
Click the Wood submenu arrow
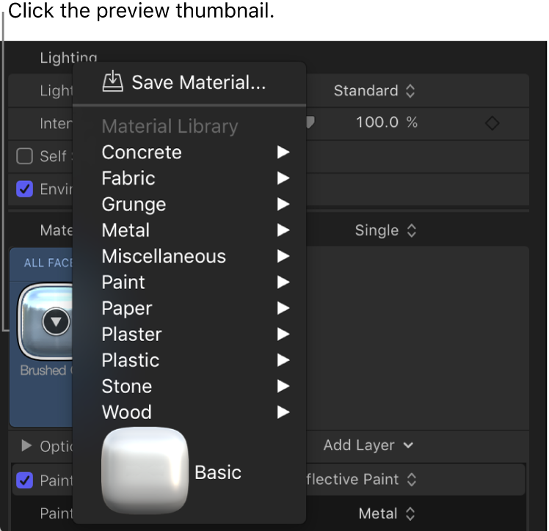point(283,413)
